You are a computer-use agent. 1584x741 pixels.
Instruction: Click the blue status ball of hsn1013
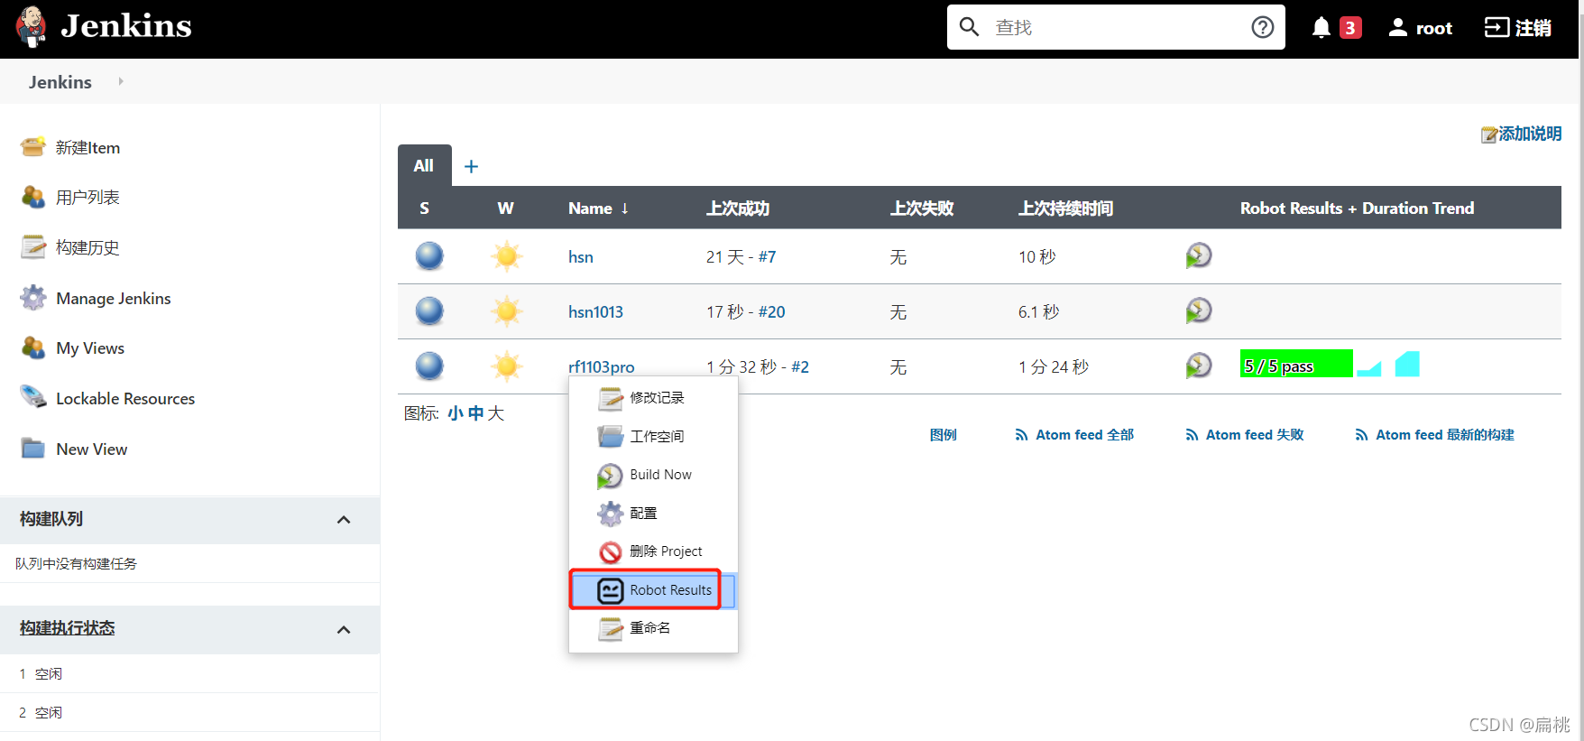[429, 311]
